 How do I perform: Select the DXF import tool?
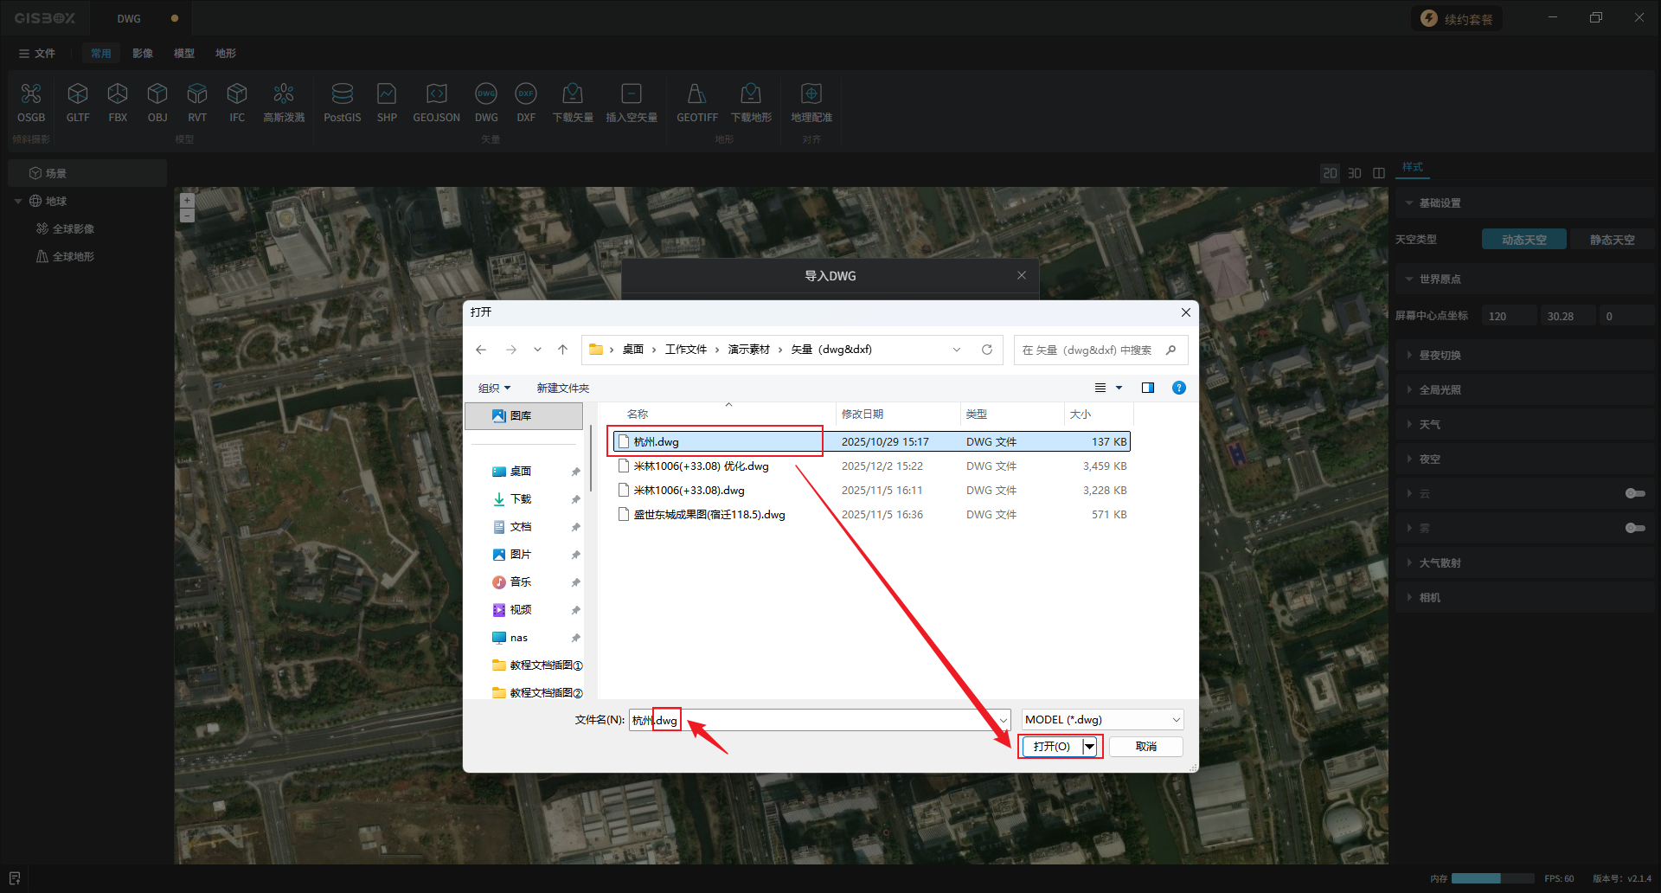tap(525, 94)
